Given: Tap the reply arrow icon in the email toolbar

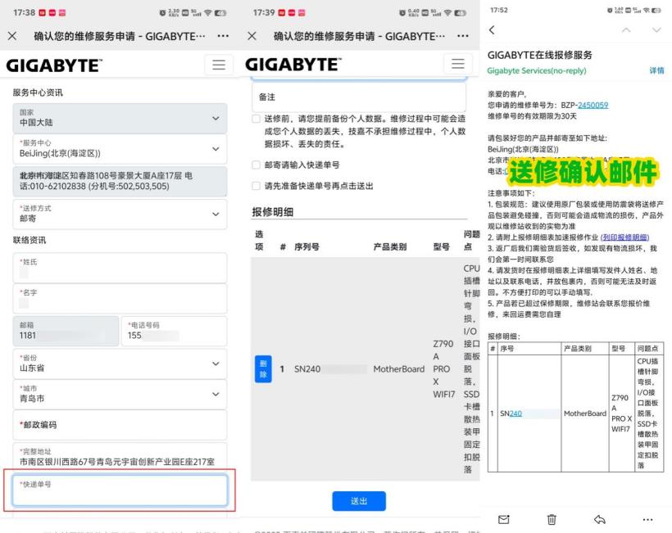Looking at the screenshot, I should [600, 519].
